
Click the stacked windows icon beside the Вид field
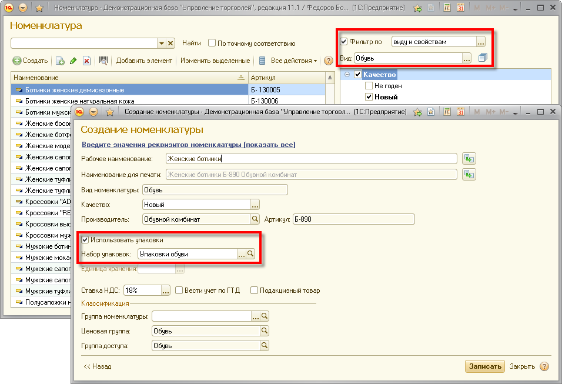pyautogui.click(x=483, y=58)
